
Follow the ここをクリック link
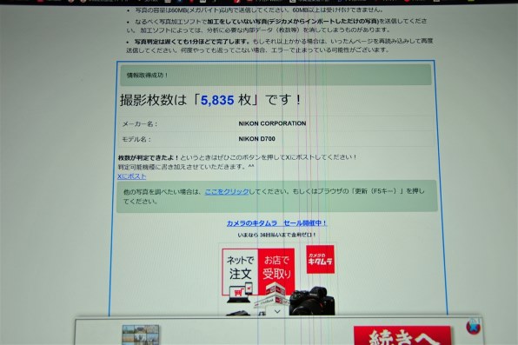[x=227, y=191]
